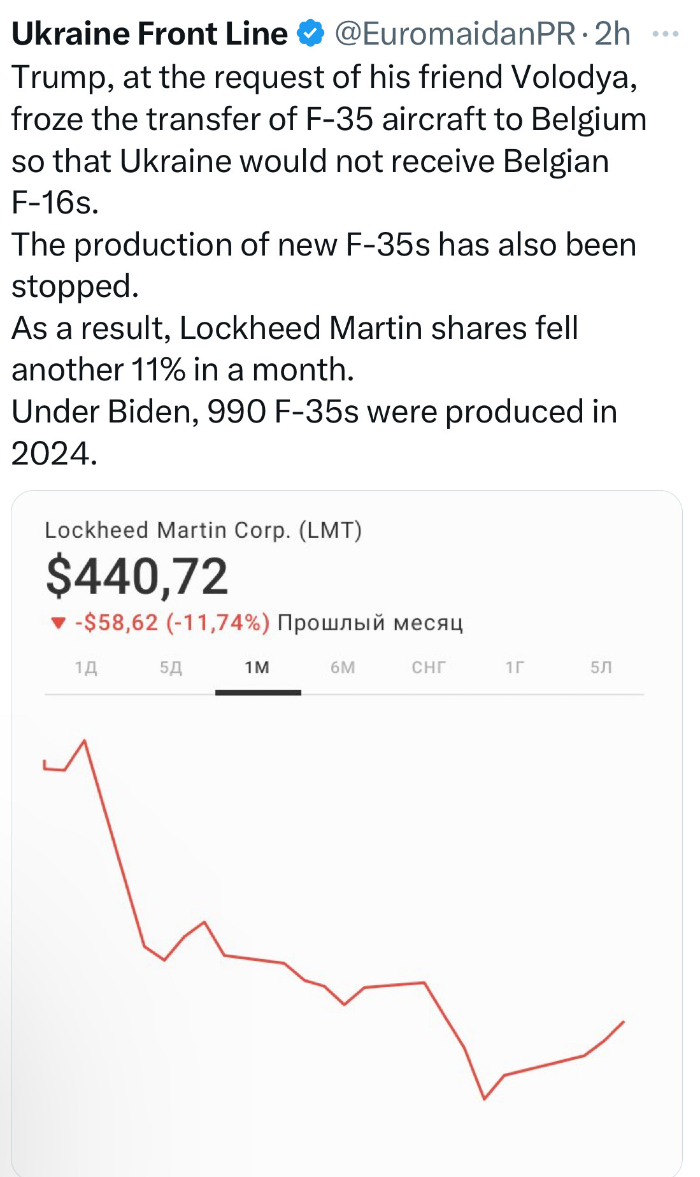Viewport: 700px width, 1177px height.
Task: Click the 2h tweet timestamp
Action: pyautogui.click(x=612, y=34)
